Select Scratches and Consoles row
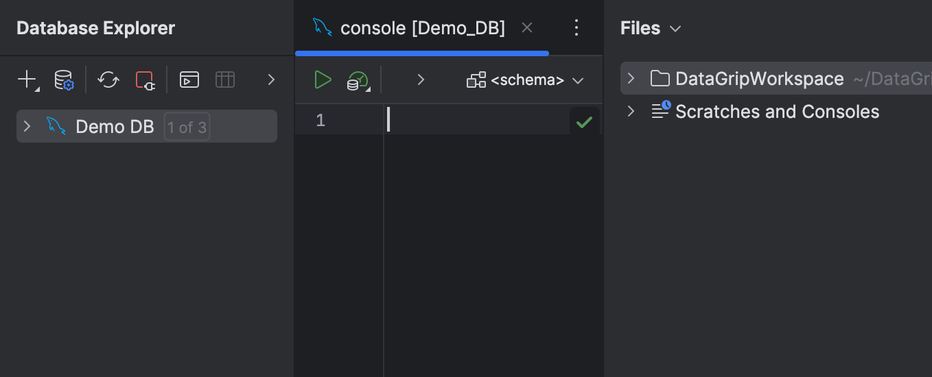 pyautogui.click(x=776, y=111)
